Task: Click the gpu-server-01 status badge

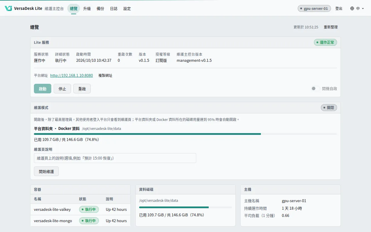Action: 314,8
